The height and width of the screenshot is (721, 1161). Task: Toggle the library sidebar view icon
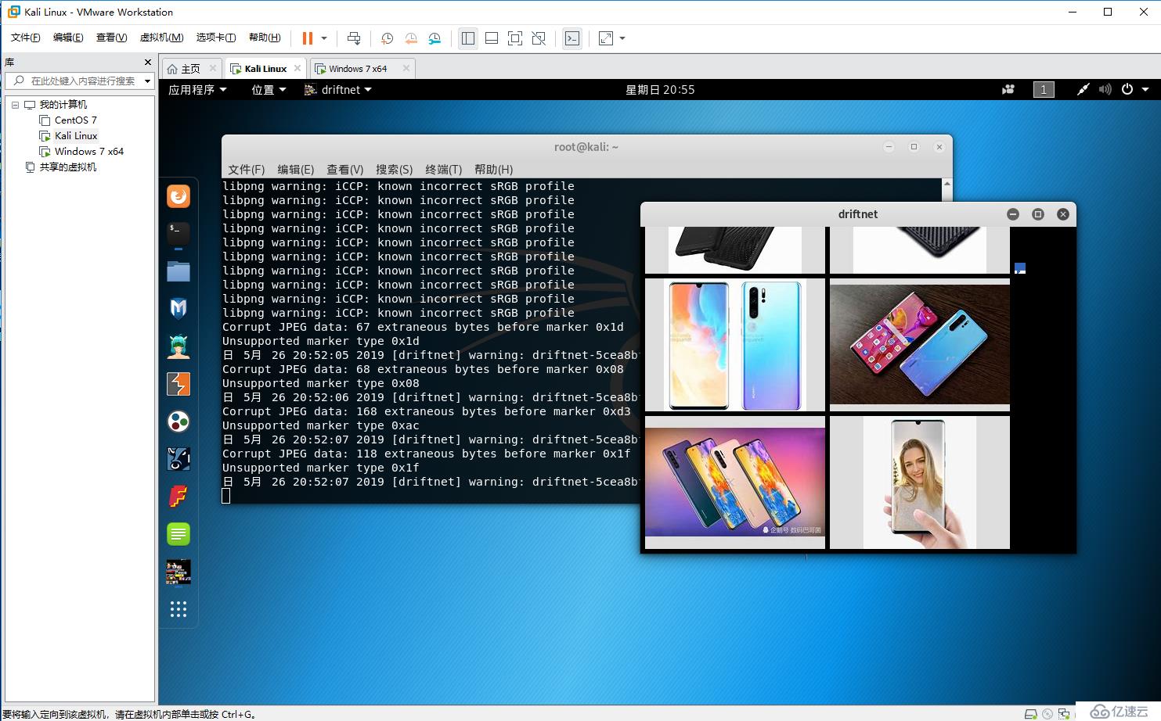point(468,38)
